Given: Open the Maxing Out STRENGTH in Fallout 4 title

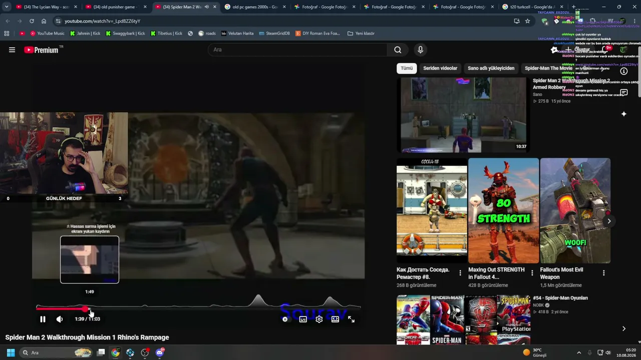Looking at the screenshot, I should [497, 273].
